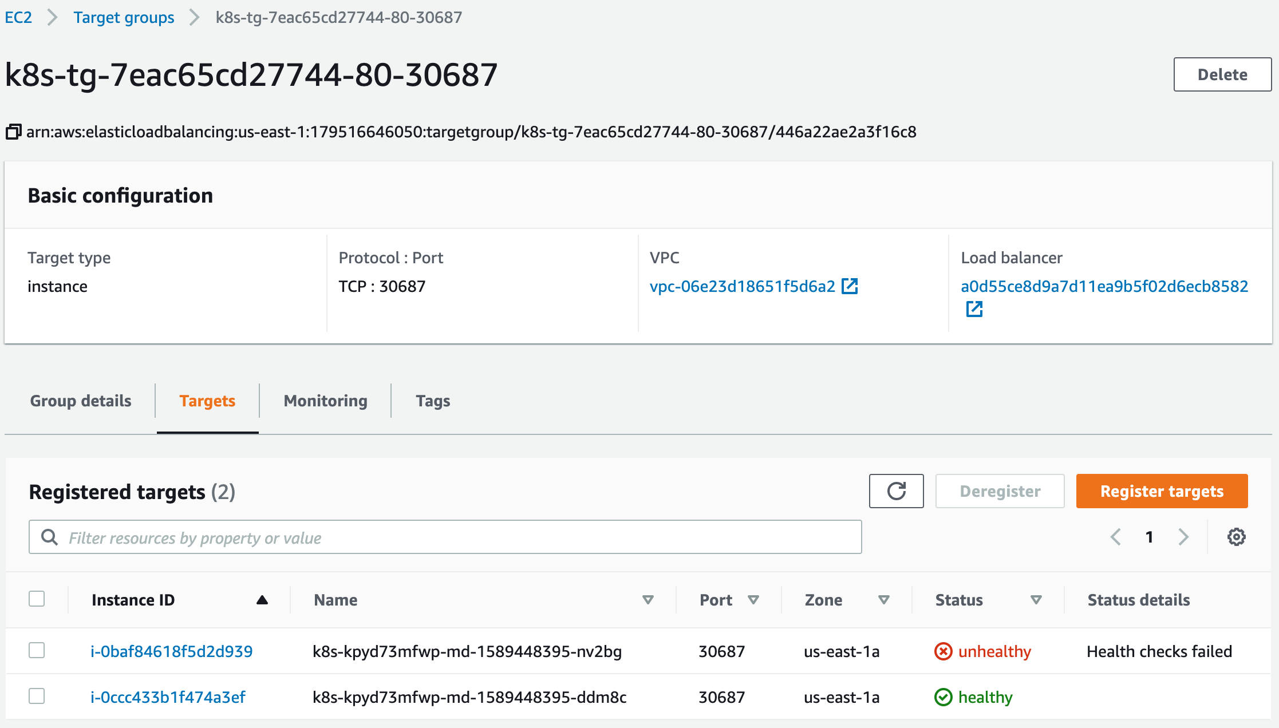Check the i-0baf84618f5d2d939 instance row
Image resolution: width=1279 pixels, height=728 pixels.
(37, 651)
